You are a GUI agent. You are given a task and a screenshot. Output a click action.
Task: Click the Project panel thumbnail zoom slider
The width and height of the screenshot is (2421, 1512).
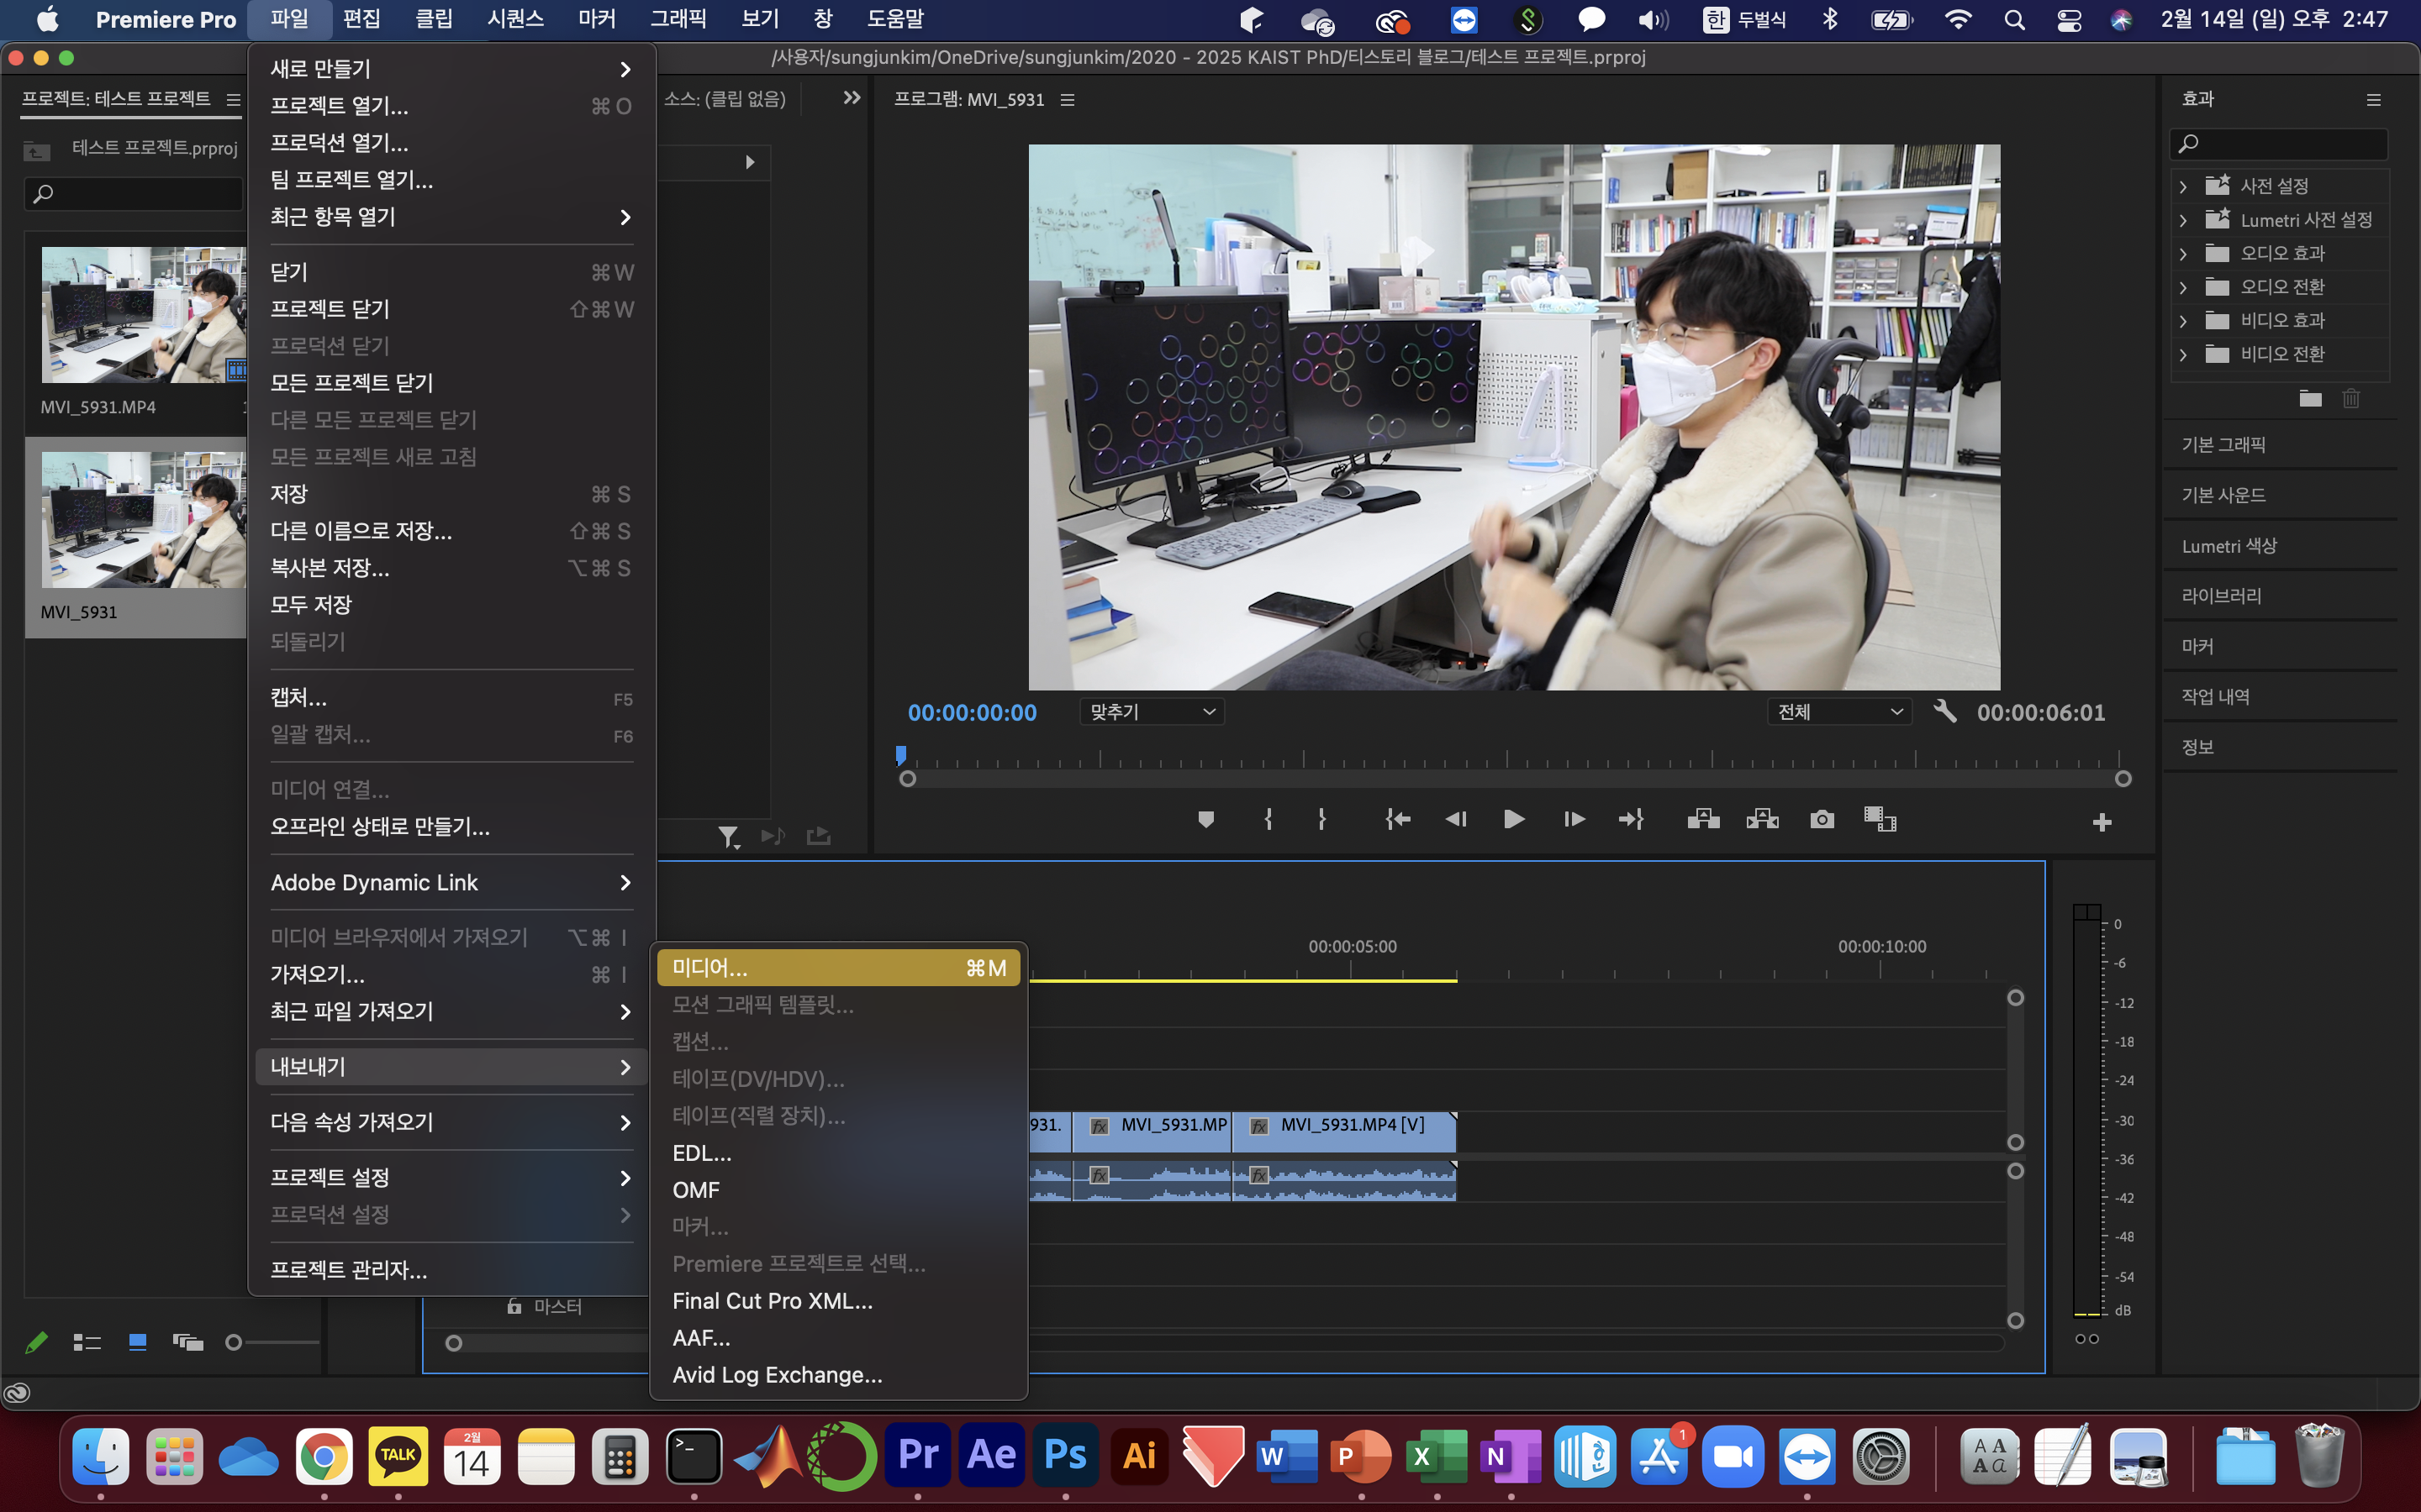(234, 1343)
